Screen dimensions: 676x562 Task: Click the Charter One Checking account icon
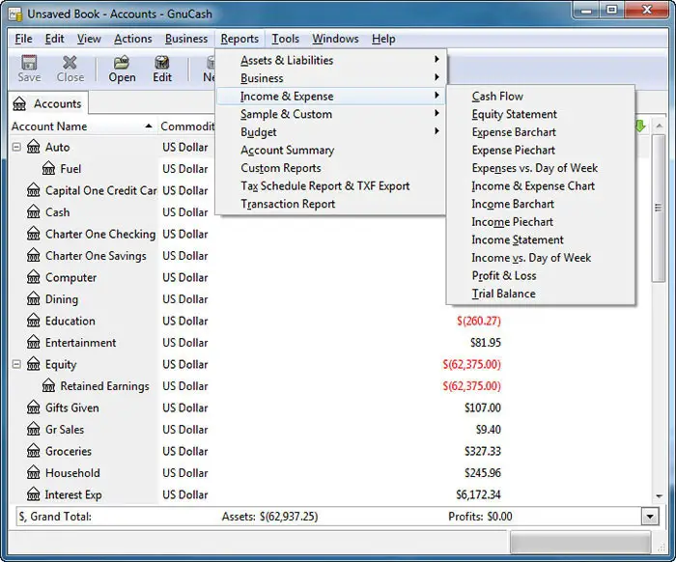point(34,234)
